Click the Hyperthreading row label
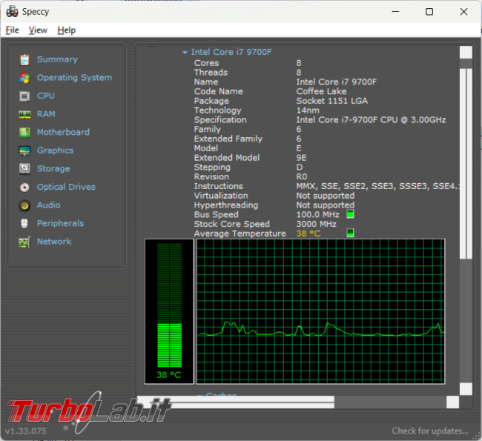 tap(226, 205)
